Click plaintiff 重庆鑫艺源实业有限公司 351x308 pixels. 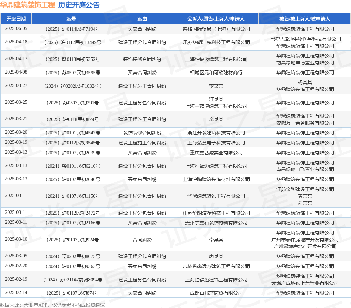pos(216,153)
